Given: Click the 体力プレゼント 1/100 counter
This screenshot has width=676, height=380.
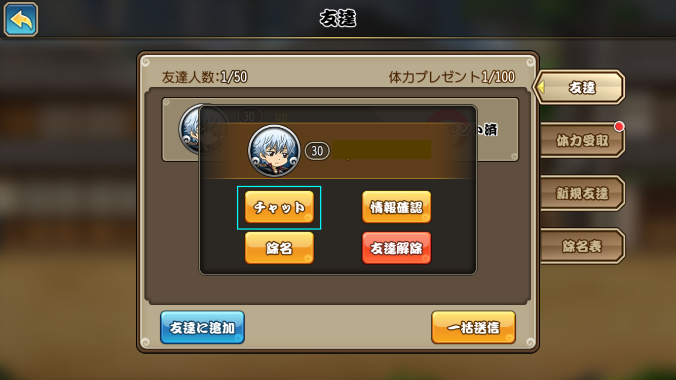Looking at the screenshot, I should click(x=452, y=77).
